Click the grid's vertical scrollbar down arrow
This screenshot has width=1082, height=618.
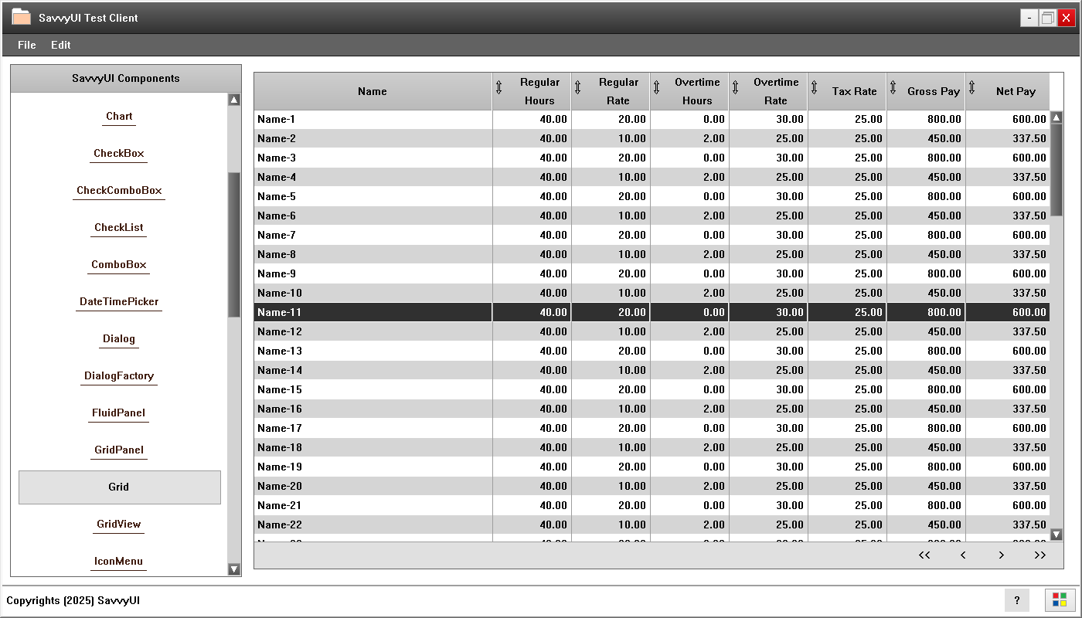click(1056, 535)
